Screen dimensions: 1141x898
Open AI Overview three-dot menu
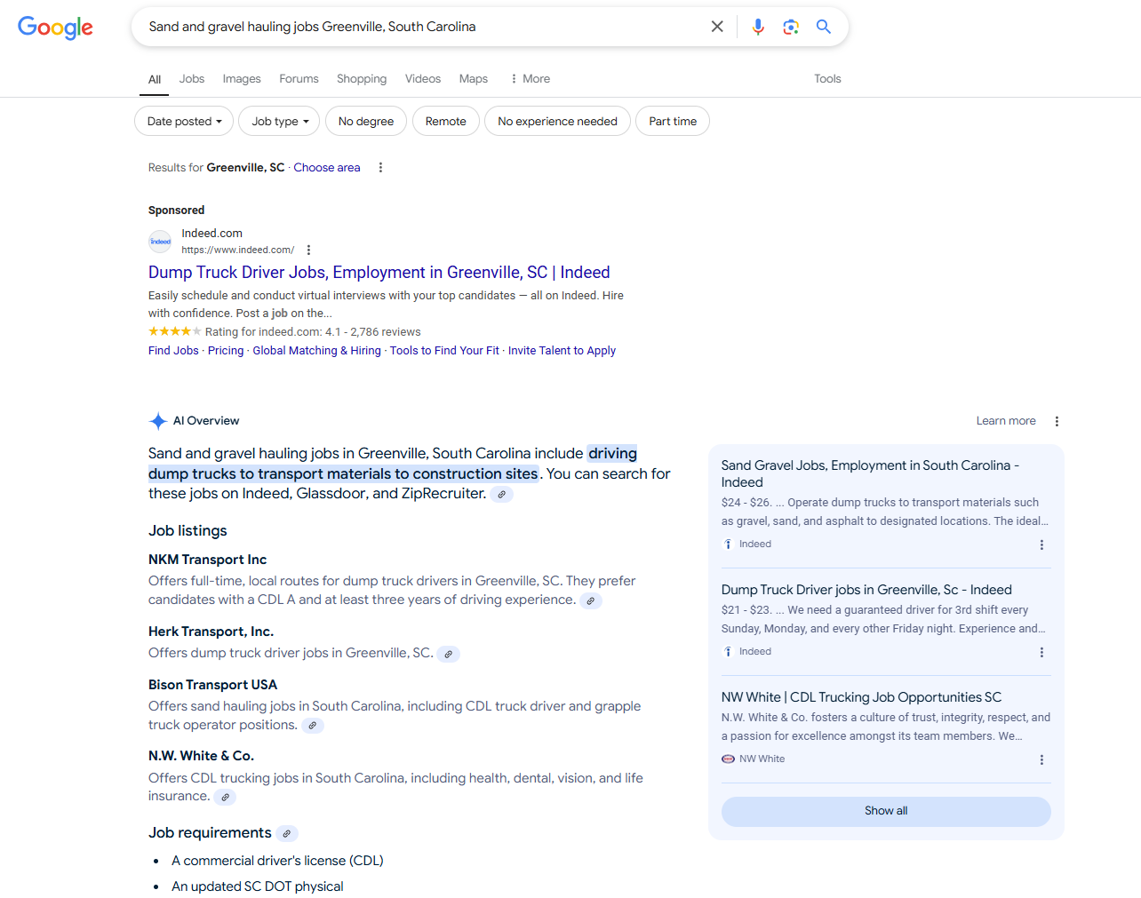click(x=1057, y=421)
